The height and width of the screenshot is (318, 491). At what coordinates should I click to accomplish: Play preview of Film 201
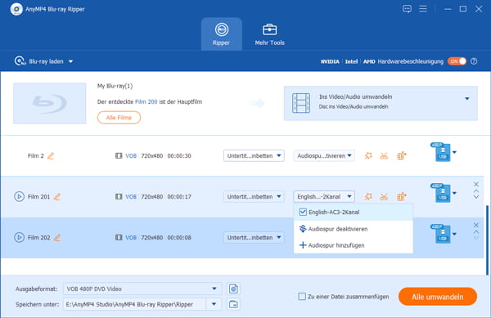point(19,197)
